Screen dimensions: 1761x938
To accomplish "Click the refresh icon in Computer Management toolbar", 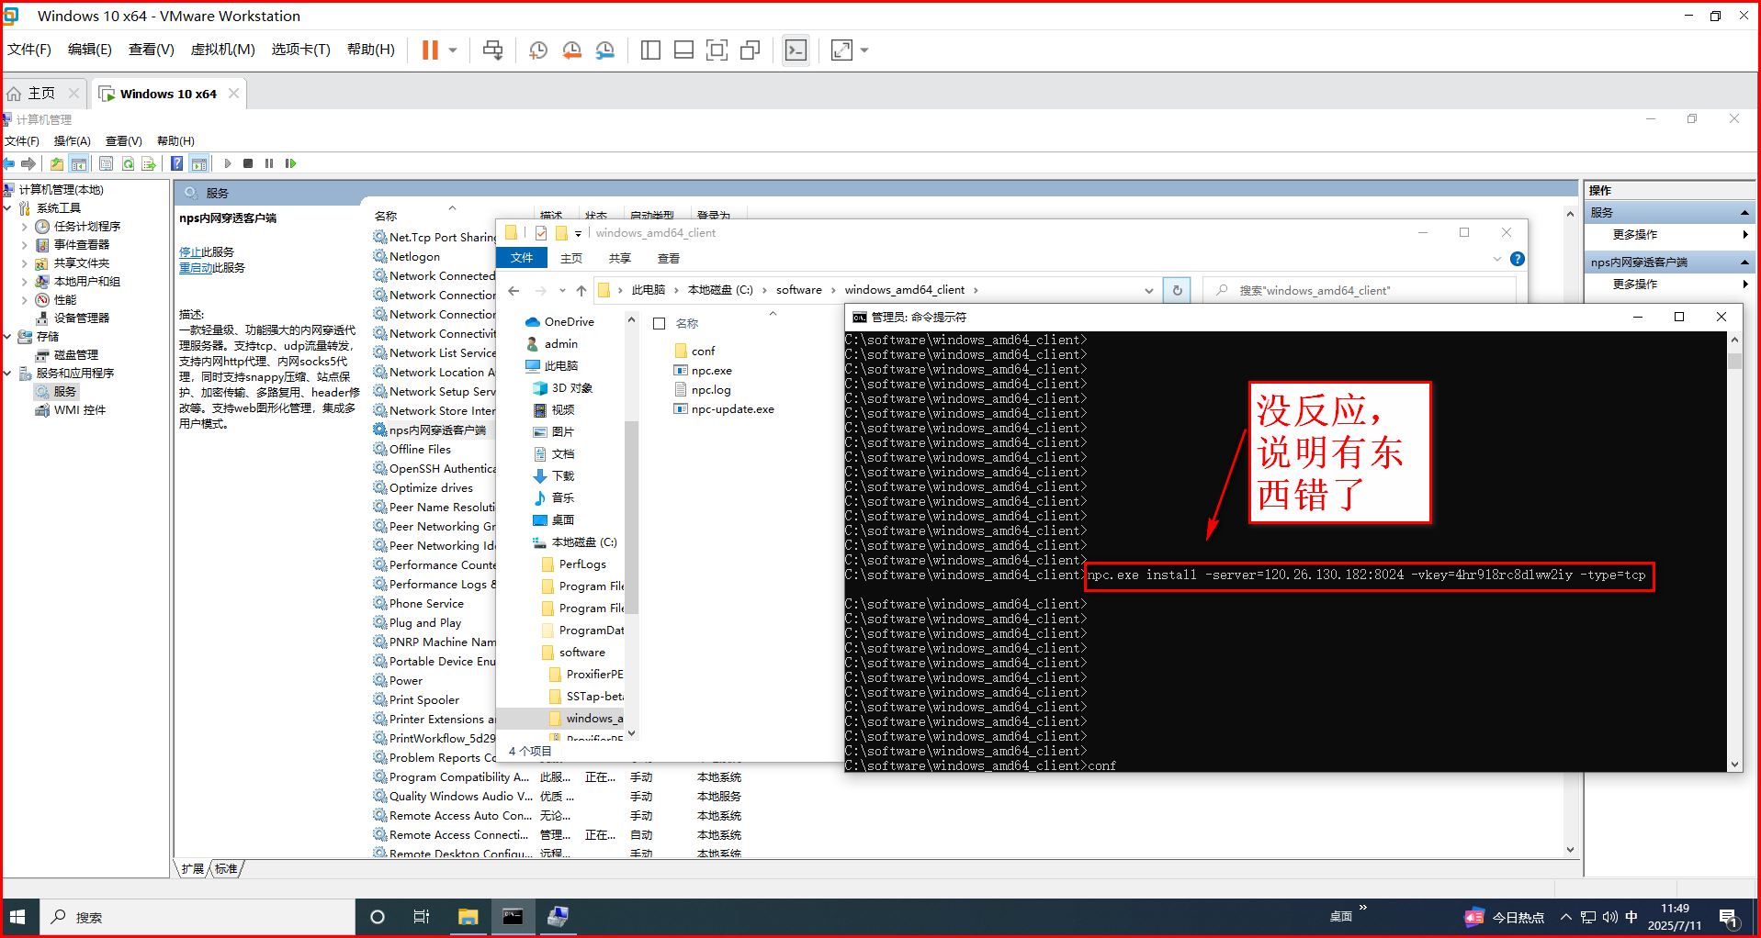I will click(128, 163).
